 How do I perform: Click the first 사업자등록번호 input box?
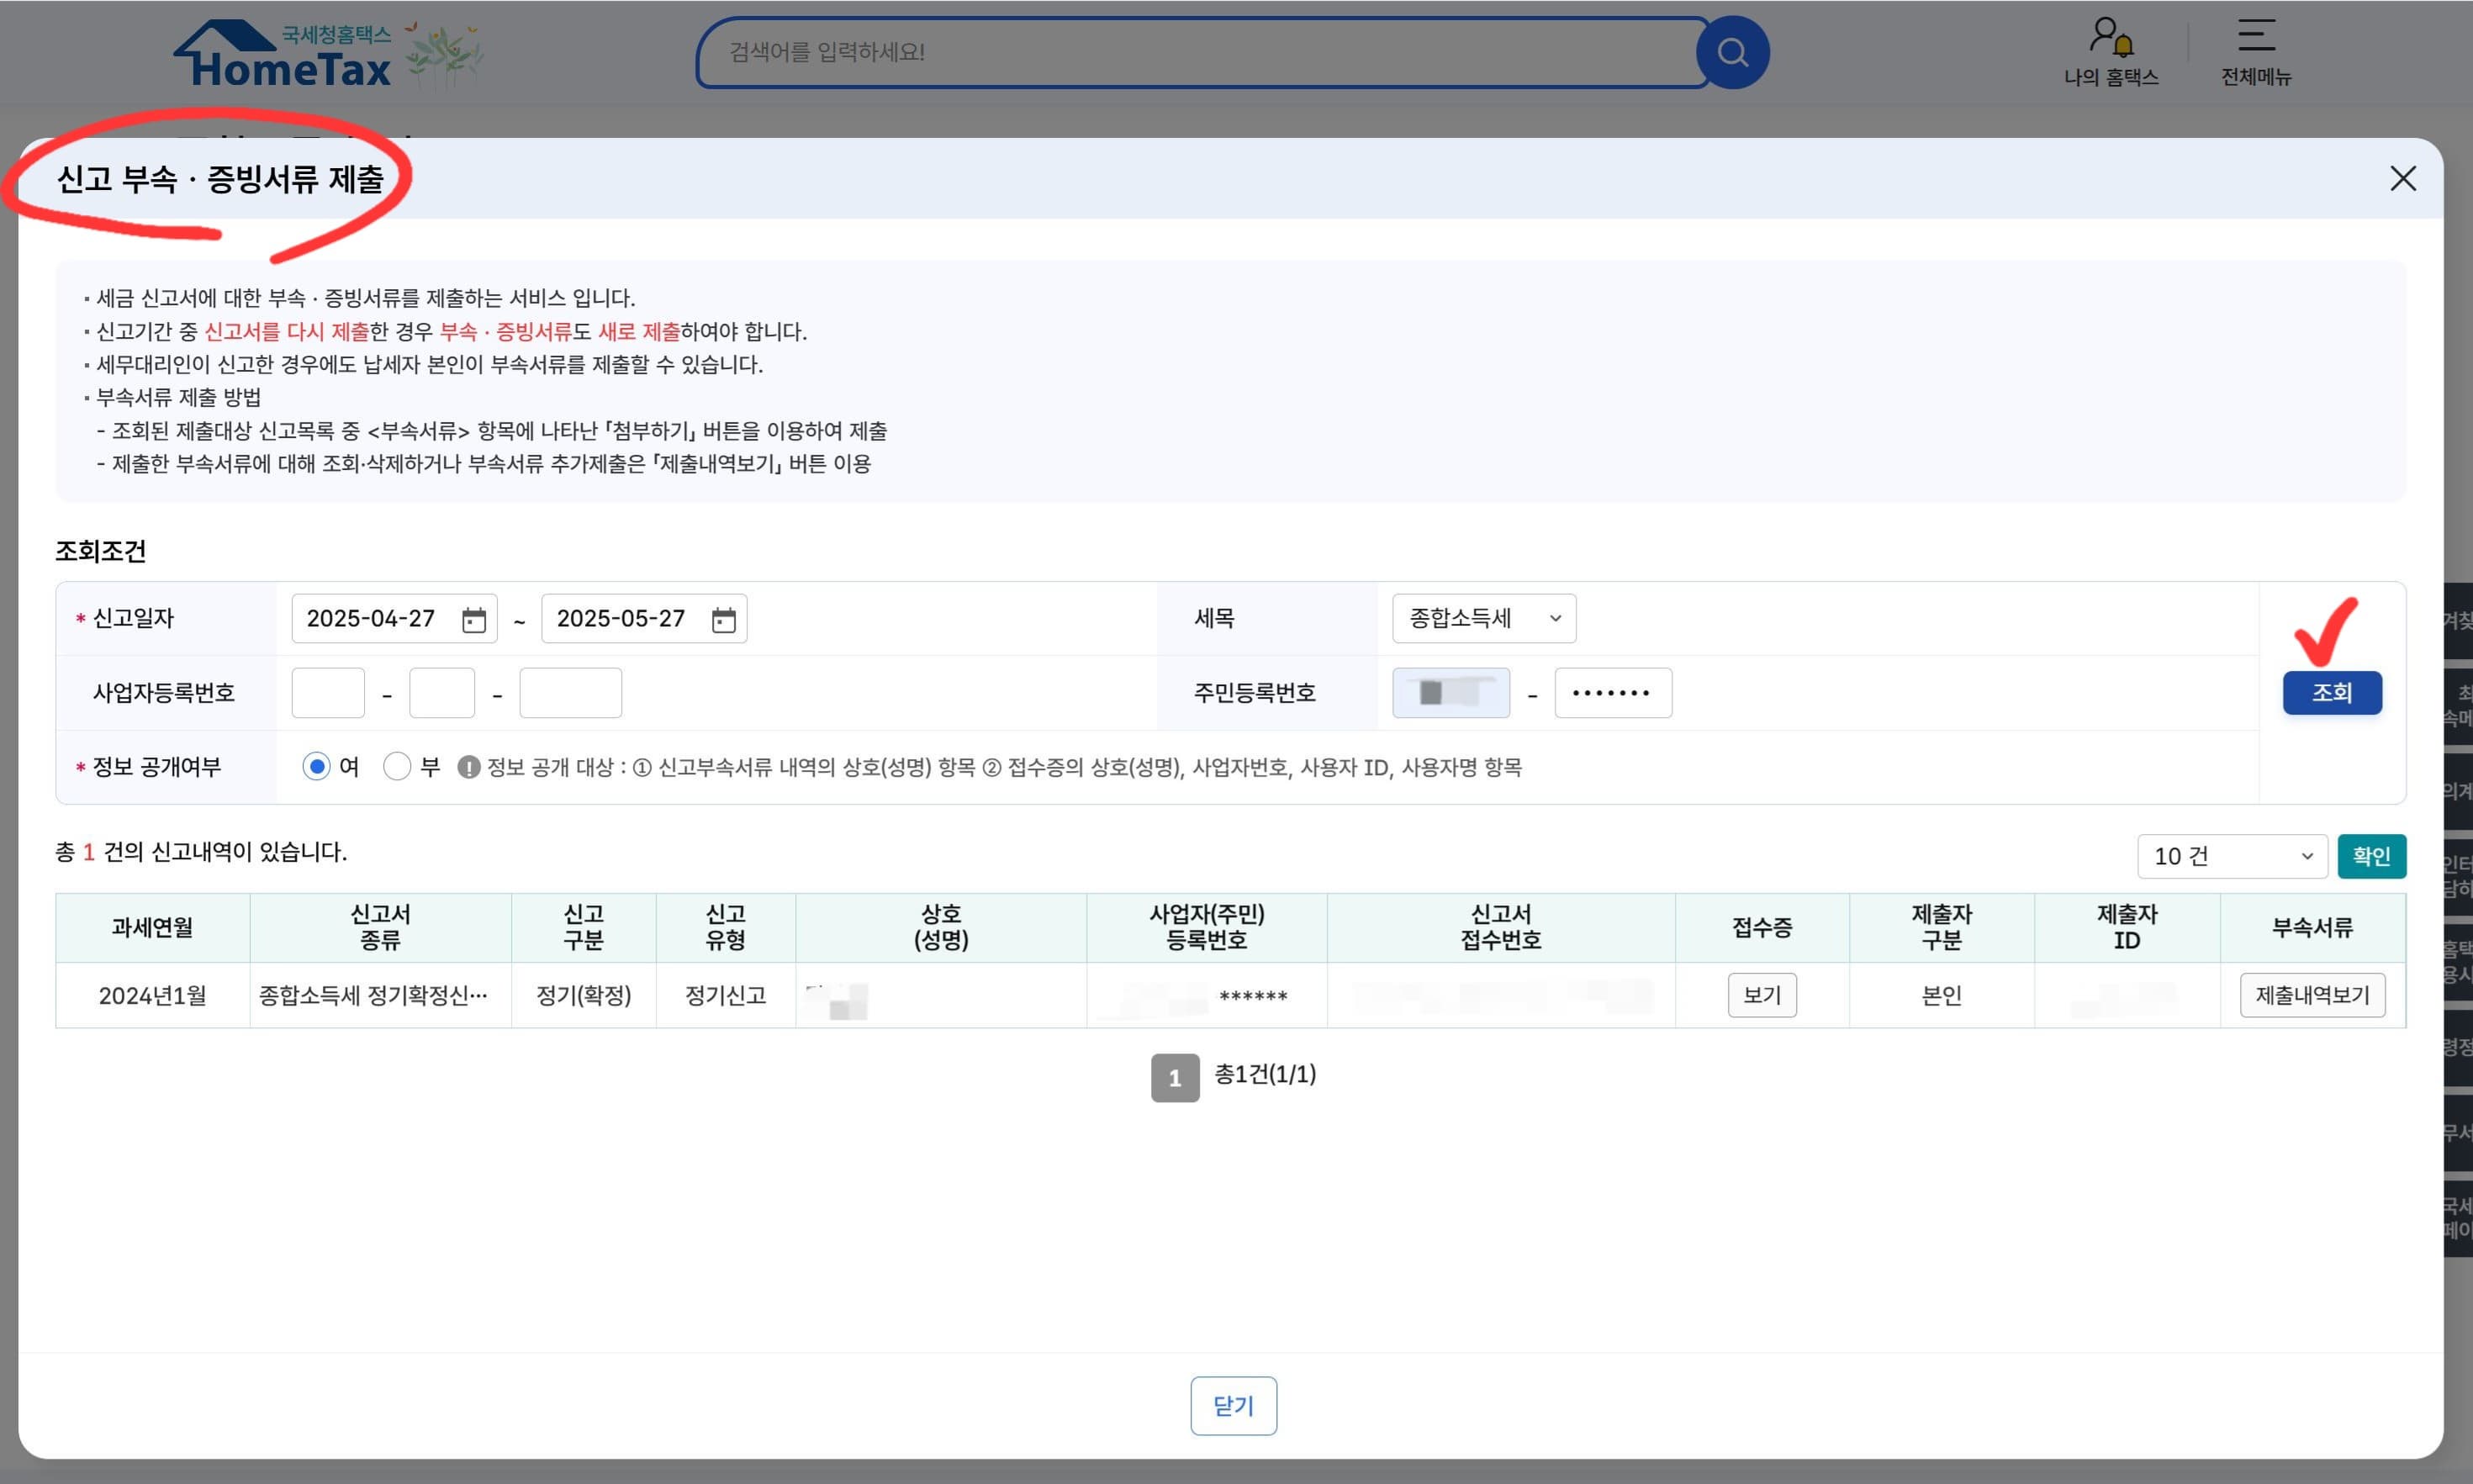tap(328, 693)
